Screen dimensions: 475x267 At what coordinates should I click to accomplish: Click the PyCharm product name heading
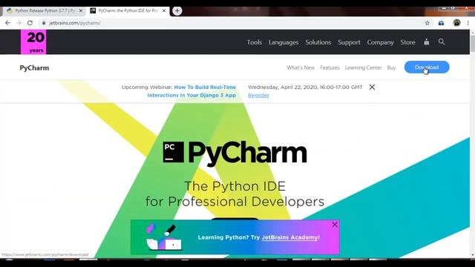point(34,67)
